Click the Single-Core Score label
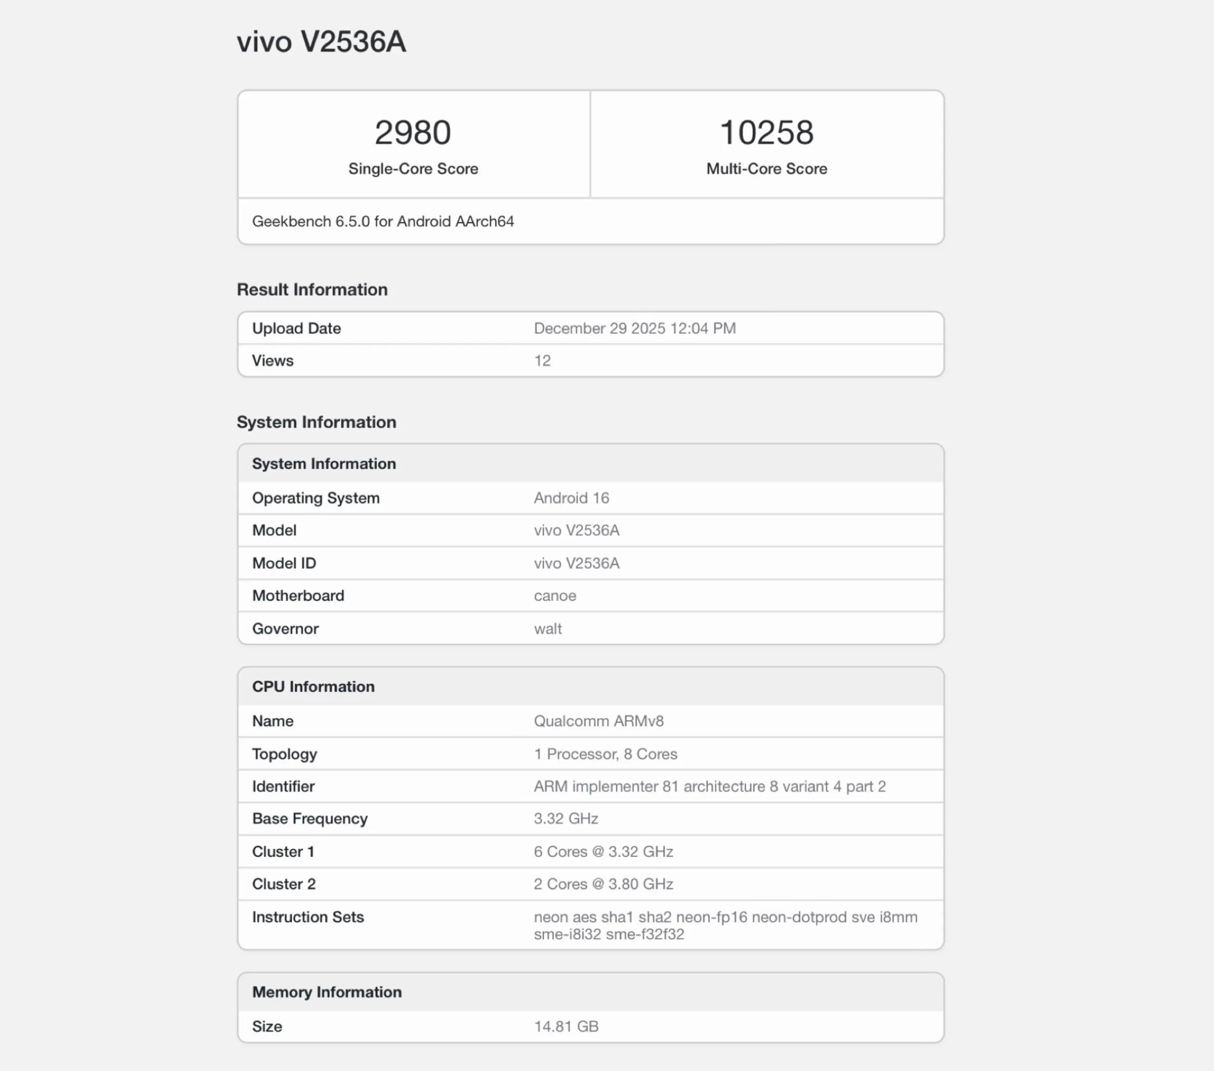The width and height of the screenshot is (1214, 1071). (x=413, y=169)
